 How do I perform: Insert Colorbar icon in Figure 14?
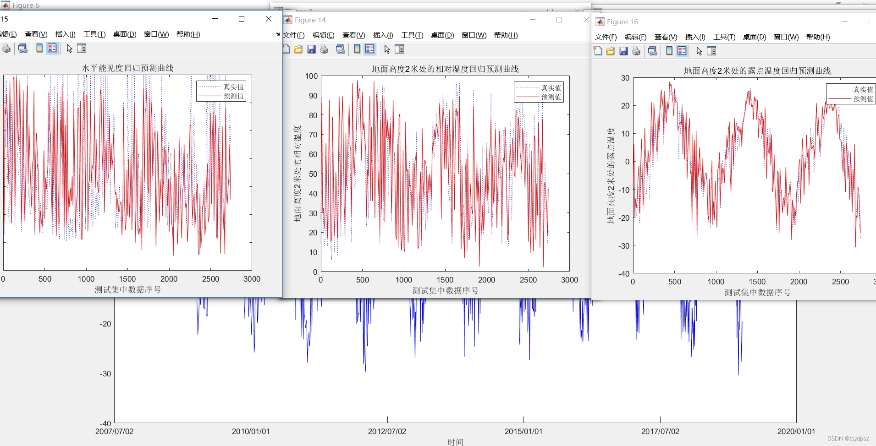(357, 49)
